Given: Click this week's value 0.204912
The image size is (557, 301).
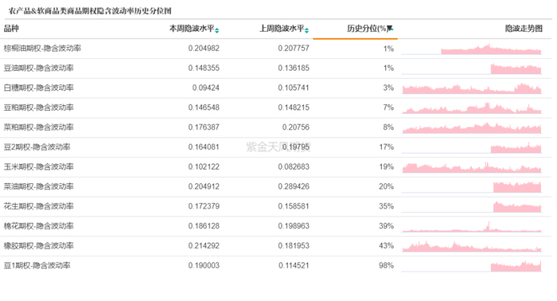Looking at the screenshot, I should tap(204, 186).
